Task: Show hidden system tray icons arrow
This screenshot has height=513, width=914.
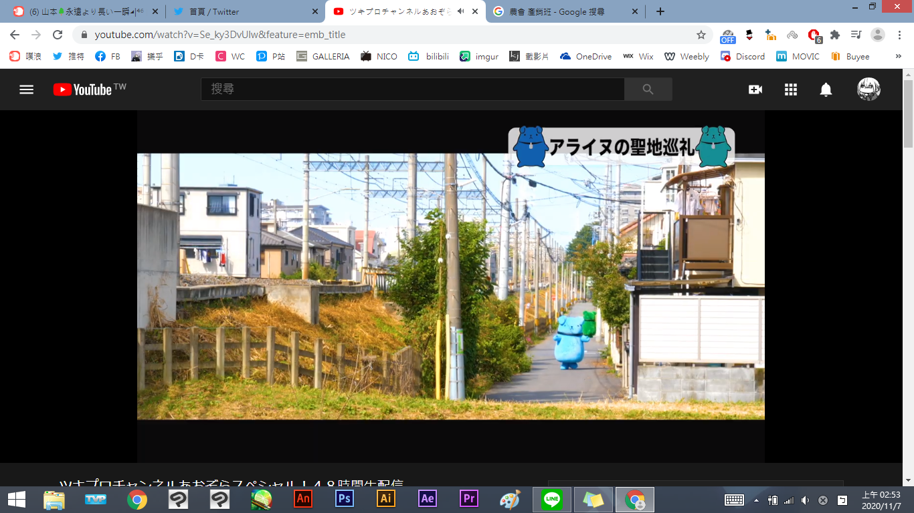Action: tap(757, 500)
